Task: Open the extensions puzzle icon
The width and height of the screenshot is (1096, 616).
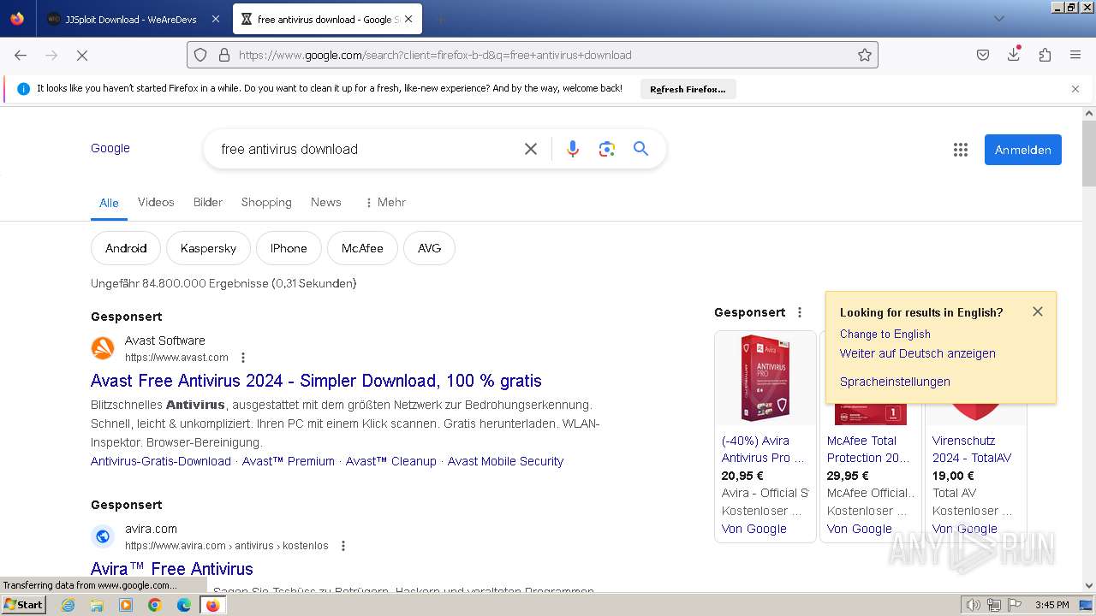Action: [x=1045, y=55]
